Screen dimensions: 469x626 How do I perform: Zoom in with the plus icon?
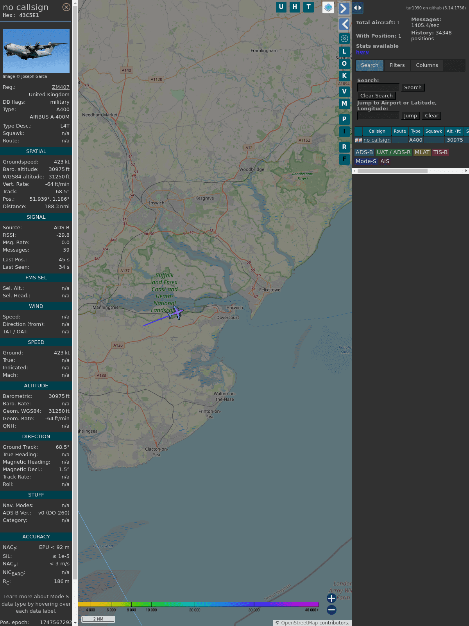pos(331,598)
